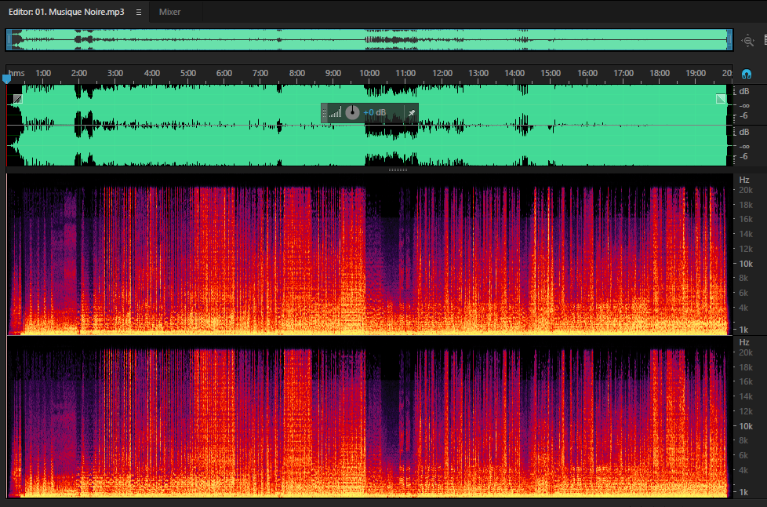
Task: Click the blue playhead marker on the ruler
Action: pos(7,78)
